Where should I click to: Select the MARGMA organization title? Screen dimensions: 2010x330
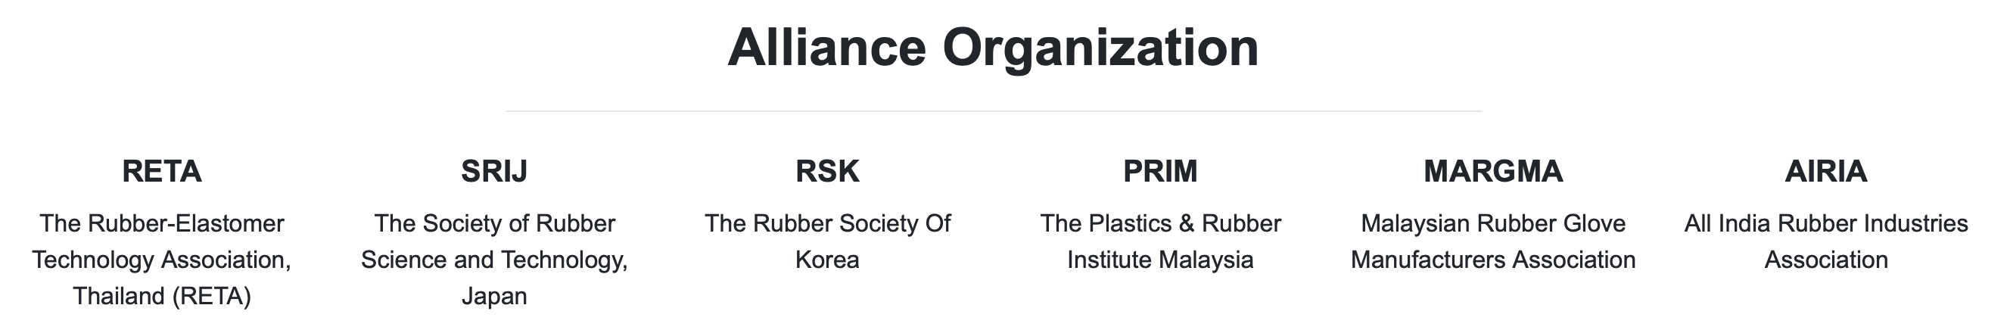coord(1492,171)
